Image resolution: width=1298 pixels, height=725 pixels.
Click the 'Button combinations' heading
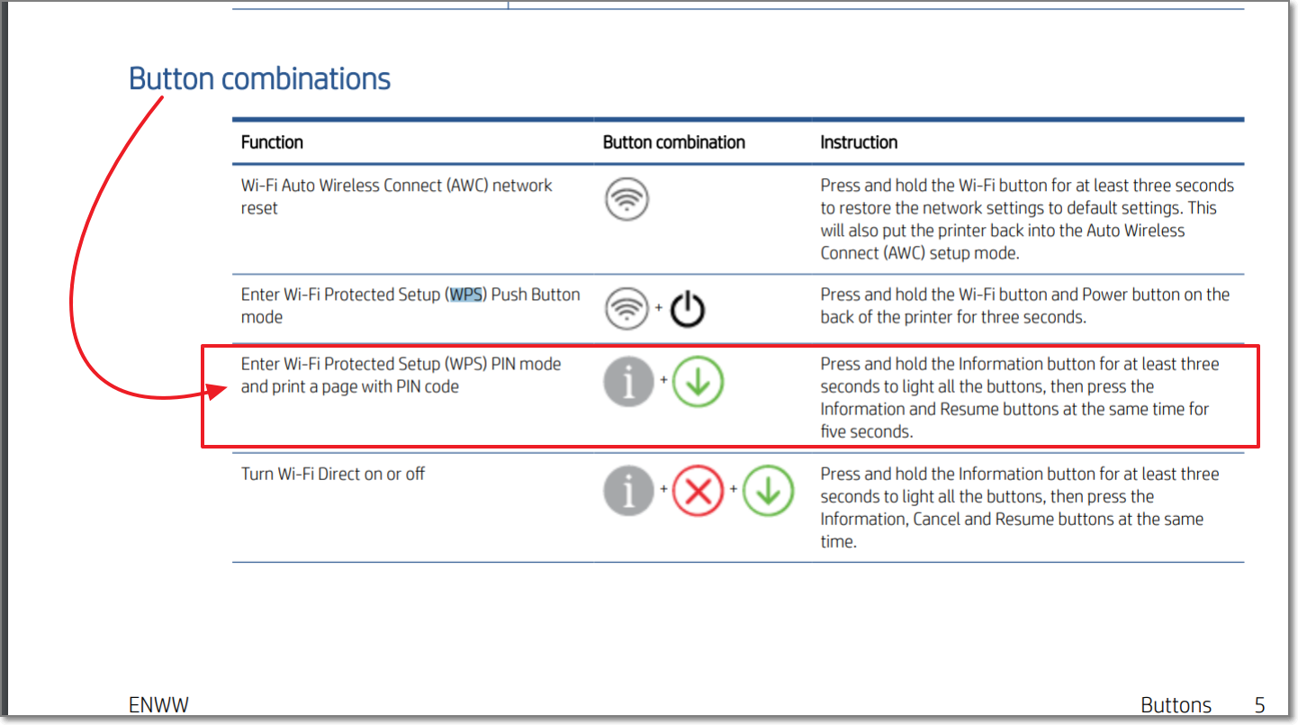[260, 78]
